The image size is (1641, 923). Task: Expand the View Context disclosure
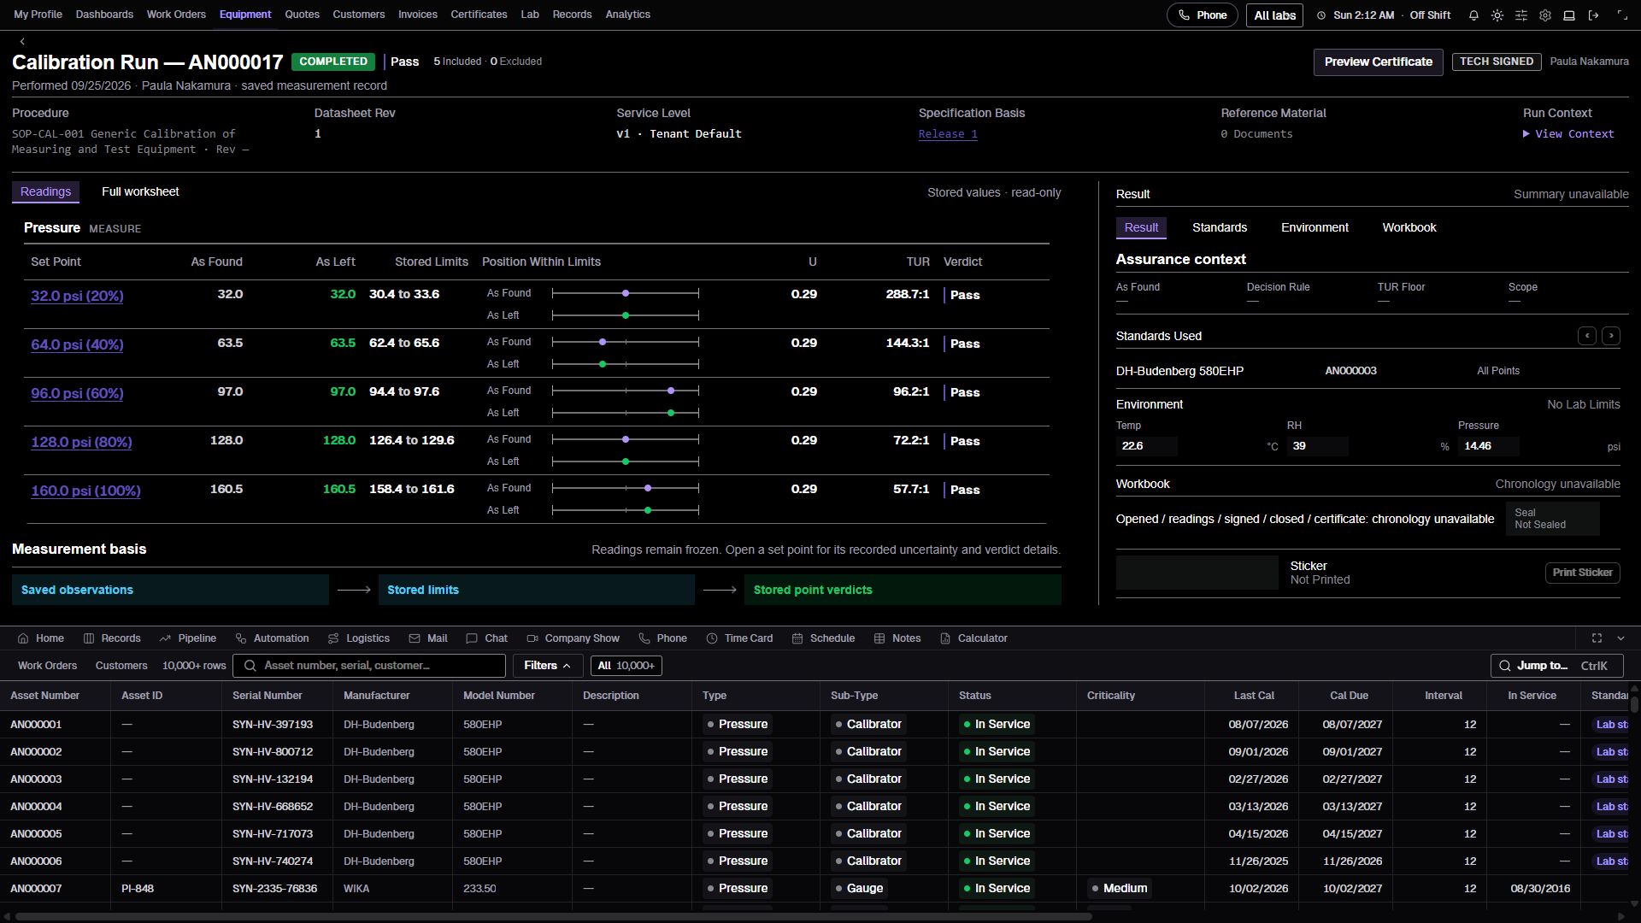(1568, 134)
